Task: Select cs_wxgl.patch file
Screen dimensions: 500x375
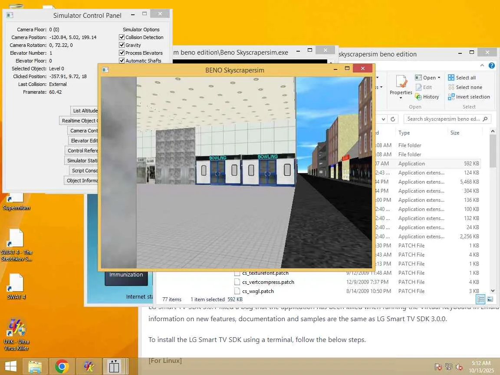Action: pyautogui.click(x=258, y=291)
